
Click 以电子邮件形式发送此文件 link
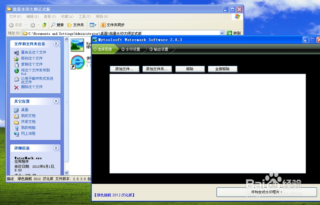(x=37, y=80)
